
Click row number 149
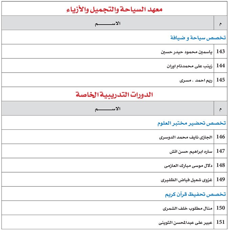[x=220, y=179]
